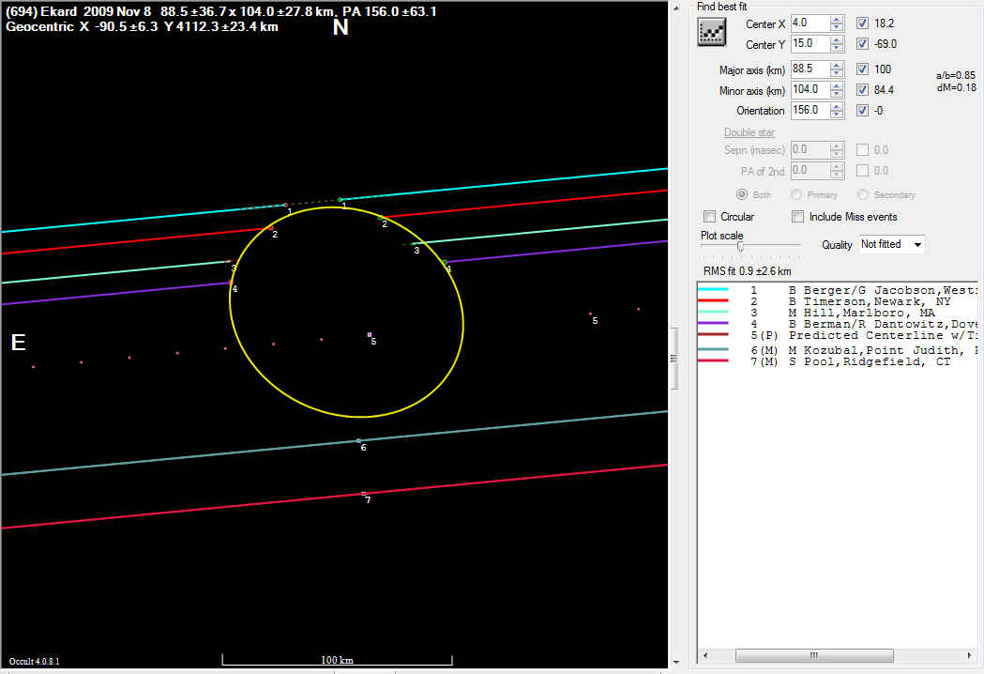The height and width of the screenshot is (674, 984).
Task: Toggle the Include Miss events checkbox
Action: point(797,217)
